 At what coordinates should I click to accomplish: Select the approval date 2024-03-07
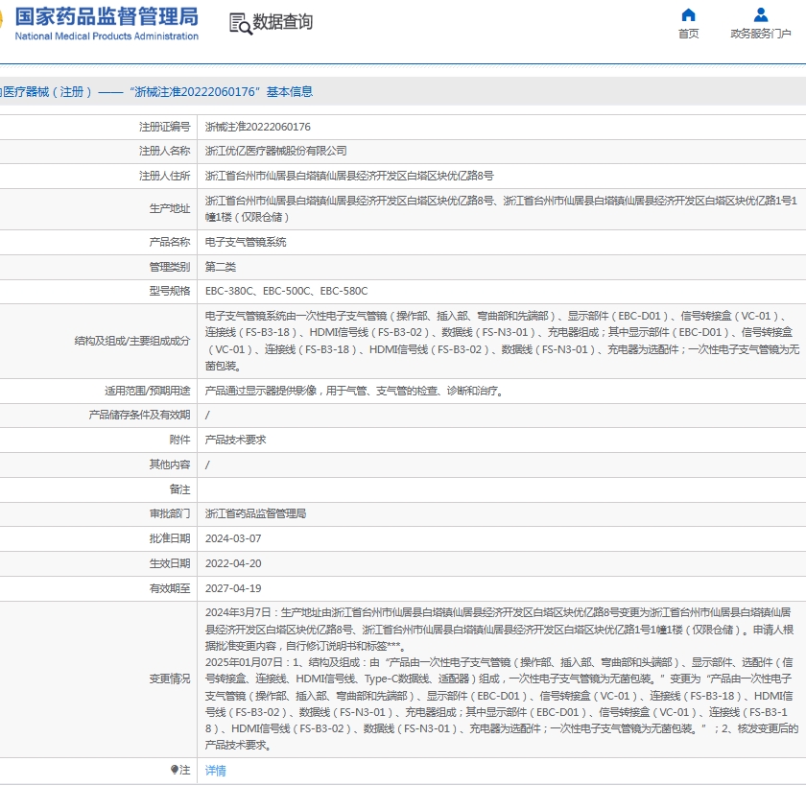tap(233, 538)
